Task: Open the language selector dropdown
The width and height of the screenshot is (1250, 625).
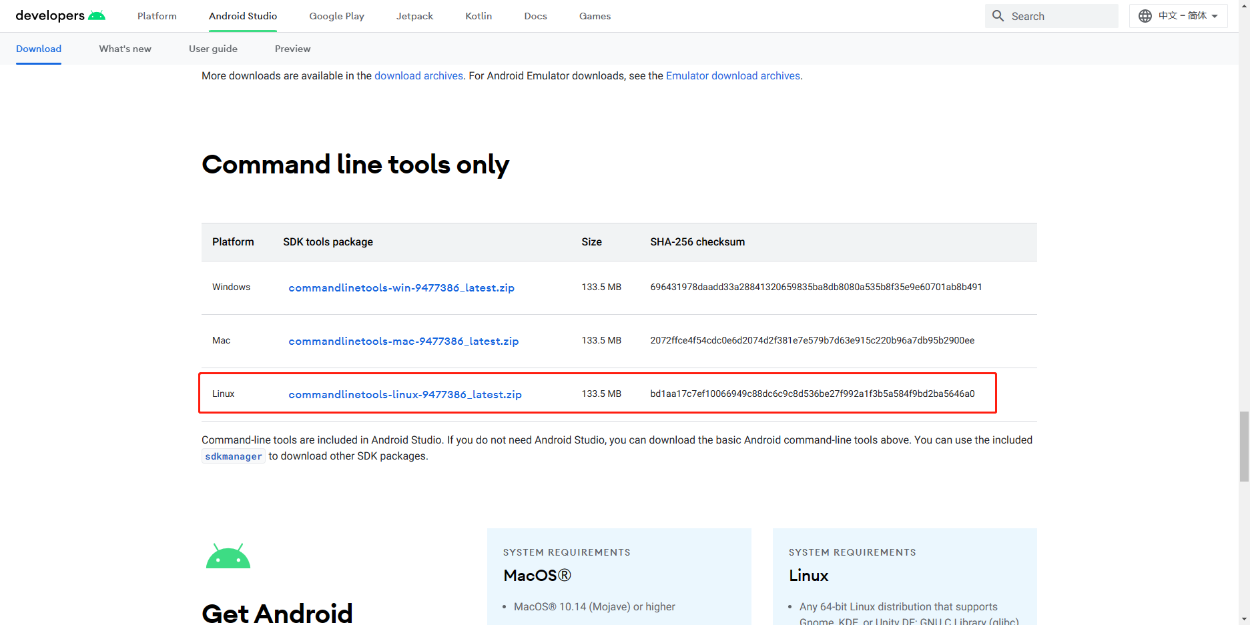Action: coord(1178,15)
